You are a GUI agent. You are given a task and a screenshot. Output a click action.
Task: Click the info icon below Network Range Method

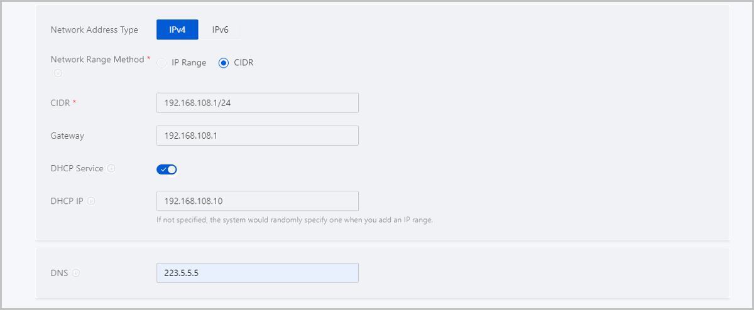pos(58,73)
